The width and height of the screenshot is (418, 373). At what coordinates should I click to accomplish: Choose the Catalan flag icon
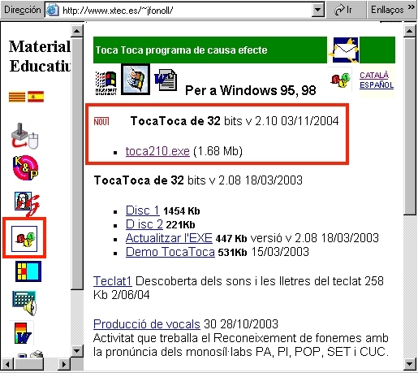[17, 97]
